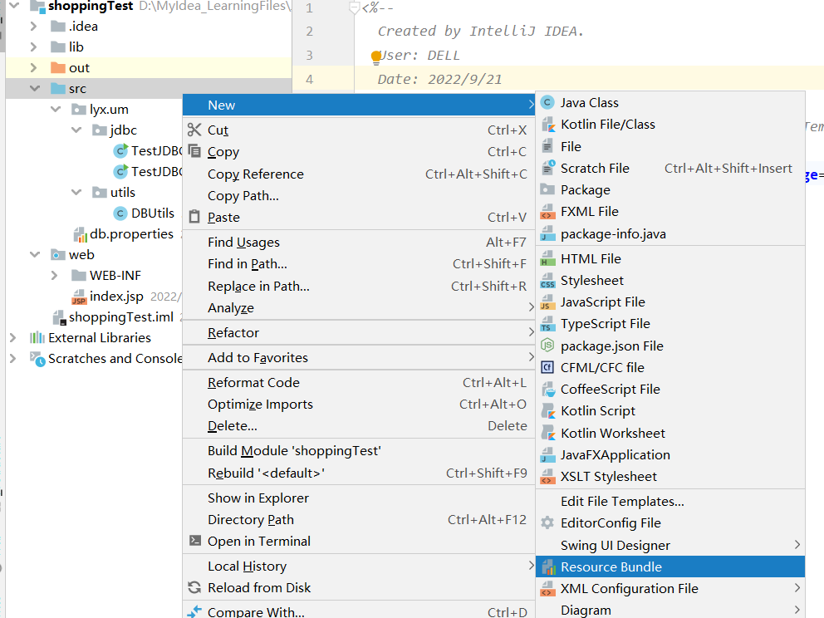Expand the out folder
Image resolution: width=824 pixels, height=618 pixels.
(x=33, y=68)
